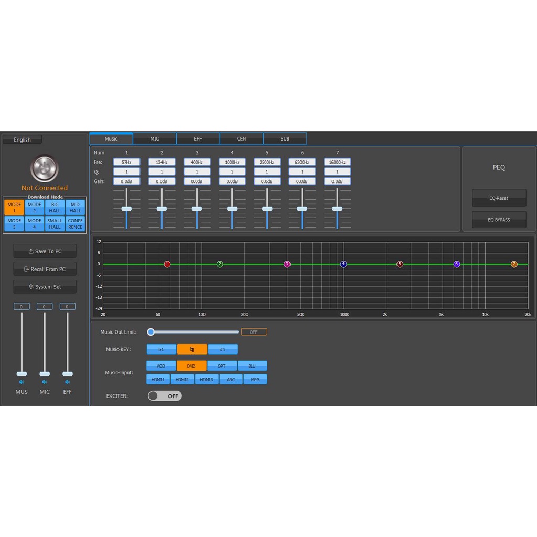Click the band 1 frequency field 57Hz

126,162
